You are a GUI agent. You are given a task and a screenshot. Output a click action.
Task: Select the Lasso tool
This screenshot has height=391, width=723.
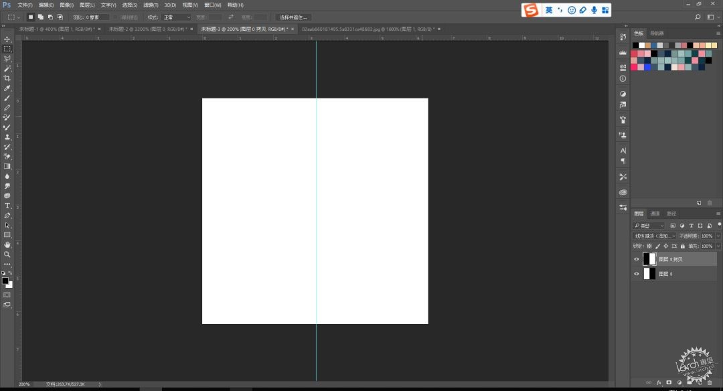7,58
